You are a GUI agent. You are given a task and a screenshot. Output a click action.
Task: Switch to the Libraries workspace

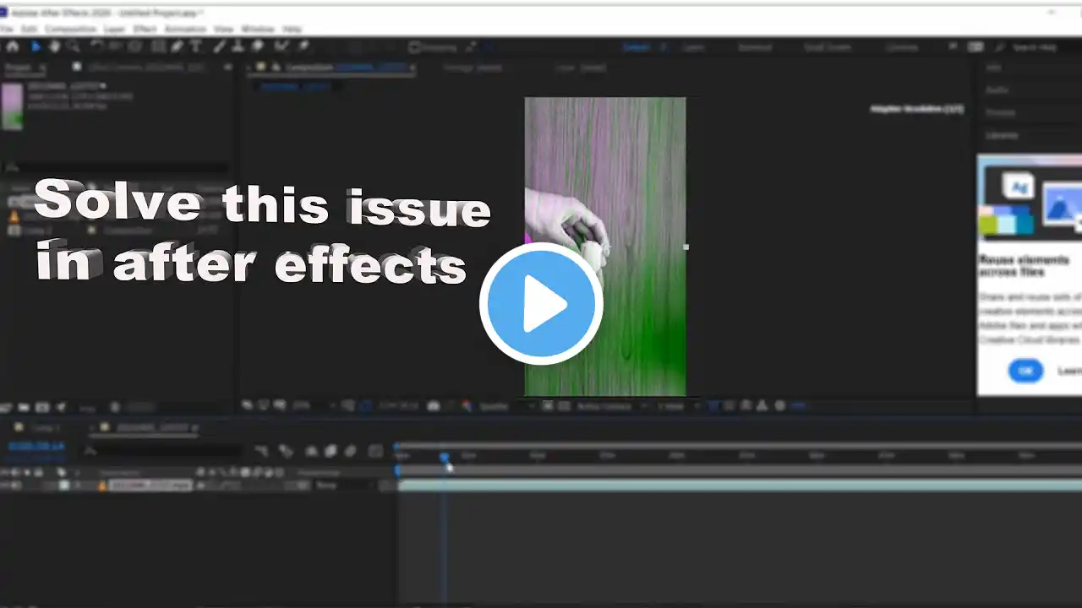(902, 48)
